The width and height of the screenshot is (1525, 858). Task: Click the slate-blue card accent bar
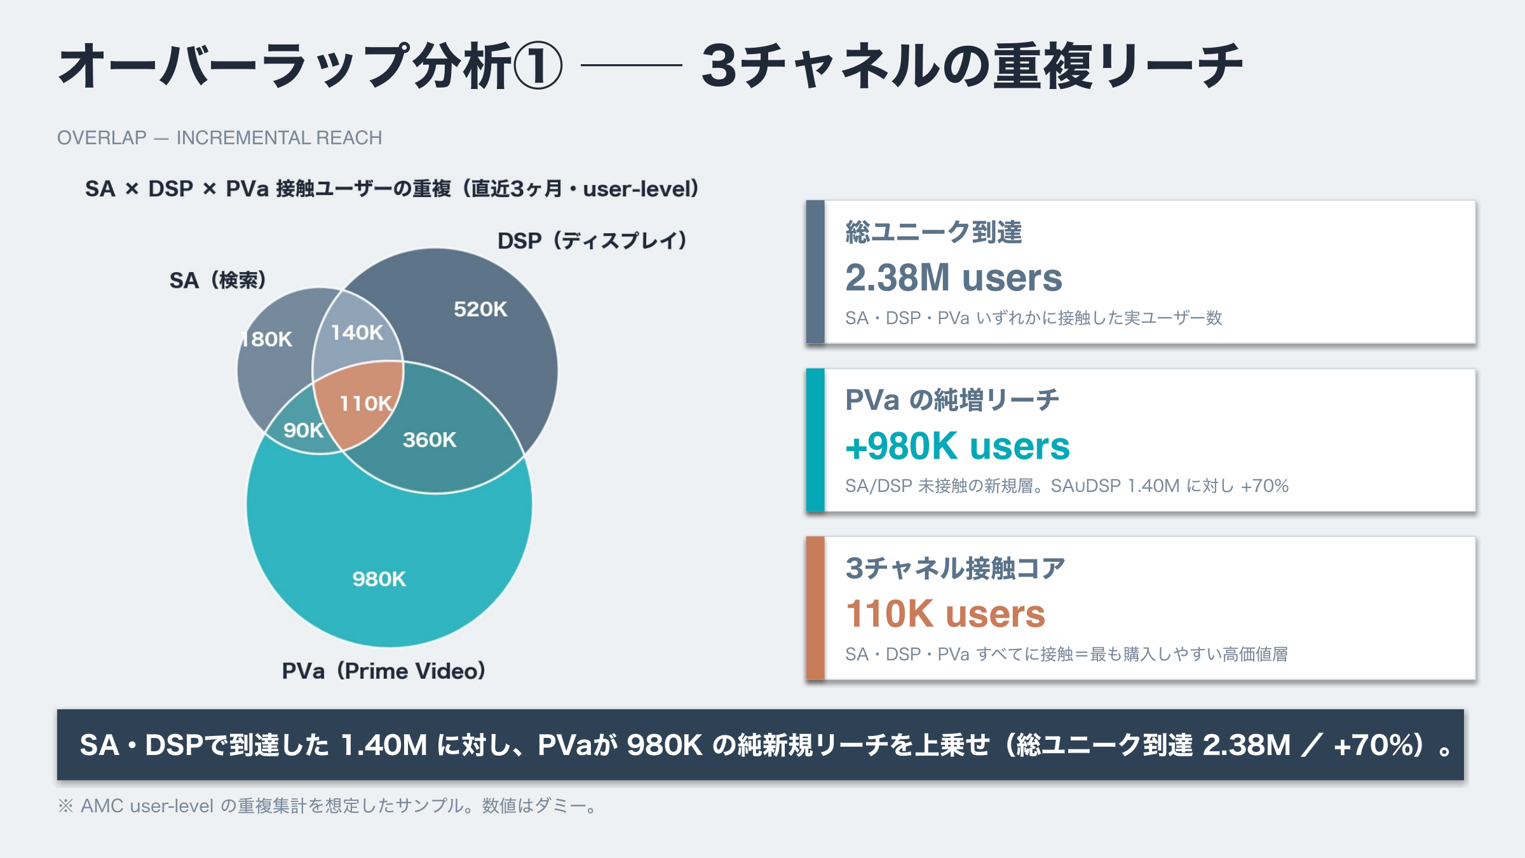tap(815, 272)
